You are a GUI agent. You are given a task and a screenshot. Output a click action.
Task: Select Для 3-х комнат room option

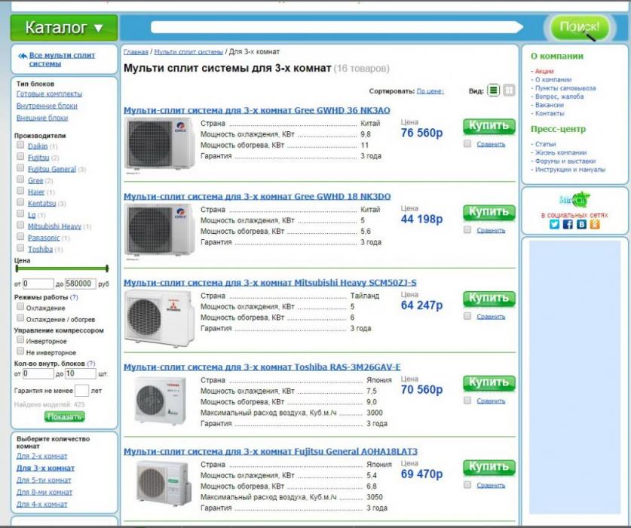coord(45,468)
